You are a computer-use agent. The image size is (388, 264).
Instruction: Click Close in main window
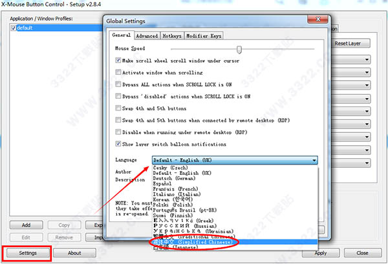tap(363, 253)
